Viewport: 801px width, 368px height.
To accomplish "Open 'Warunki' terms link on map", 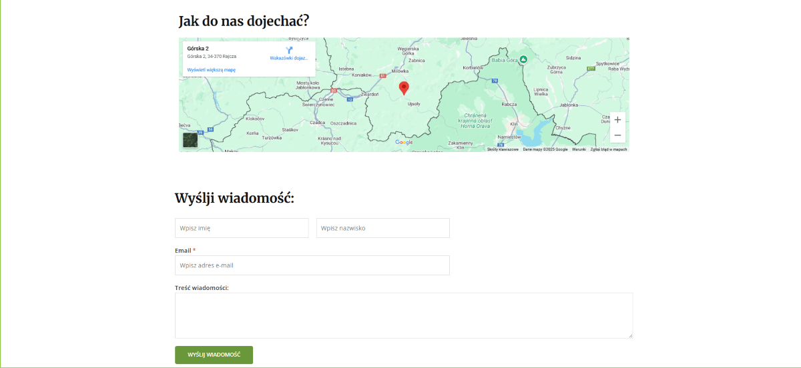I will [x=579, y=149].
